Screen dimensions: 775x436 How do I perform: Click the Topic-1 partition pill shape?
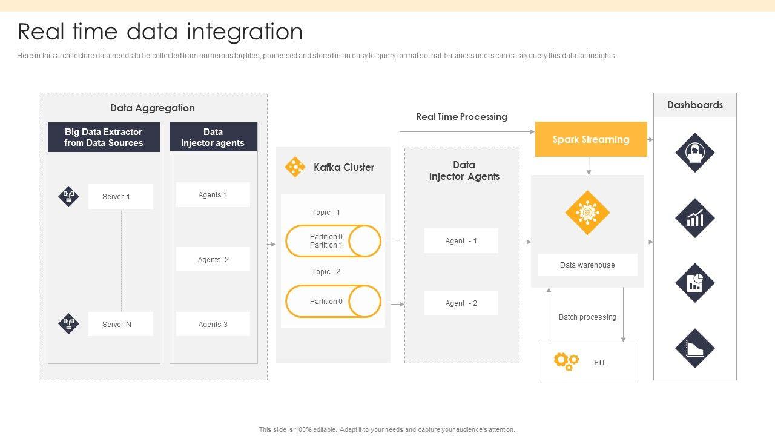point(333,241)
